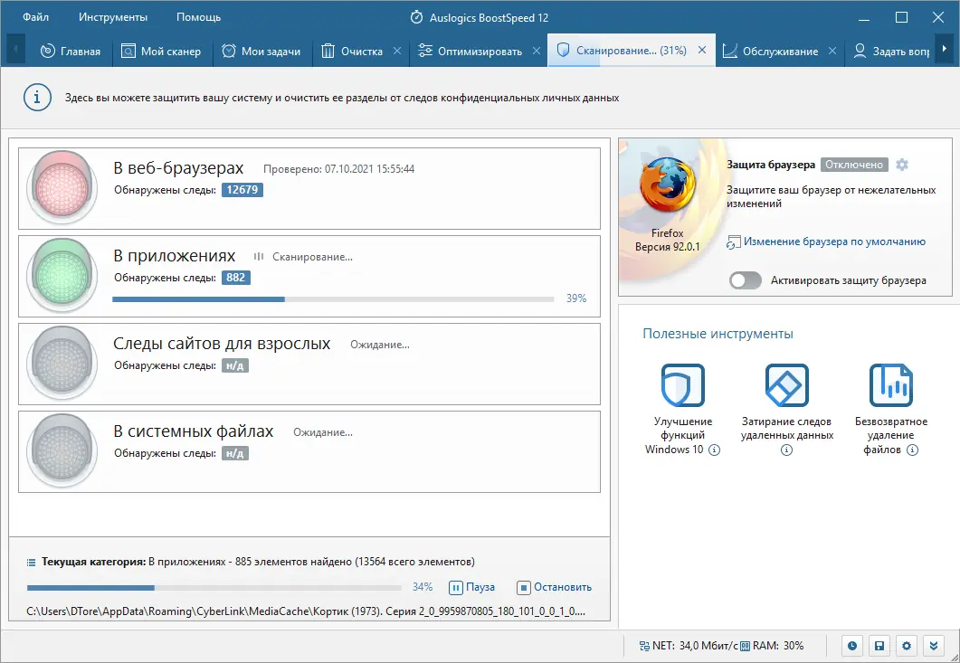
Task: Click the Проверено date text for web browsers
Action: [338, 169]
